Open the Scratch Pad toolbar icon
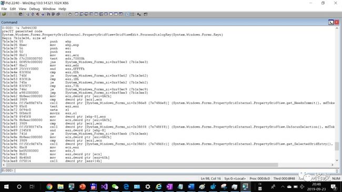 click(111, 14)
